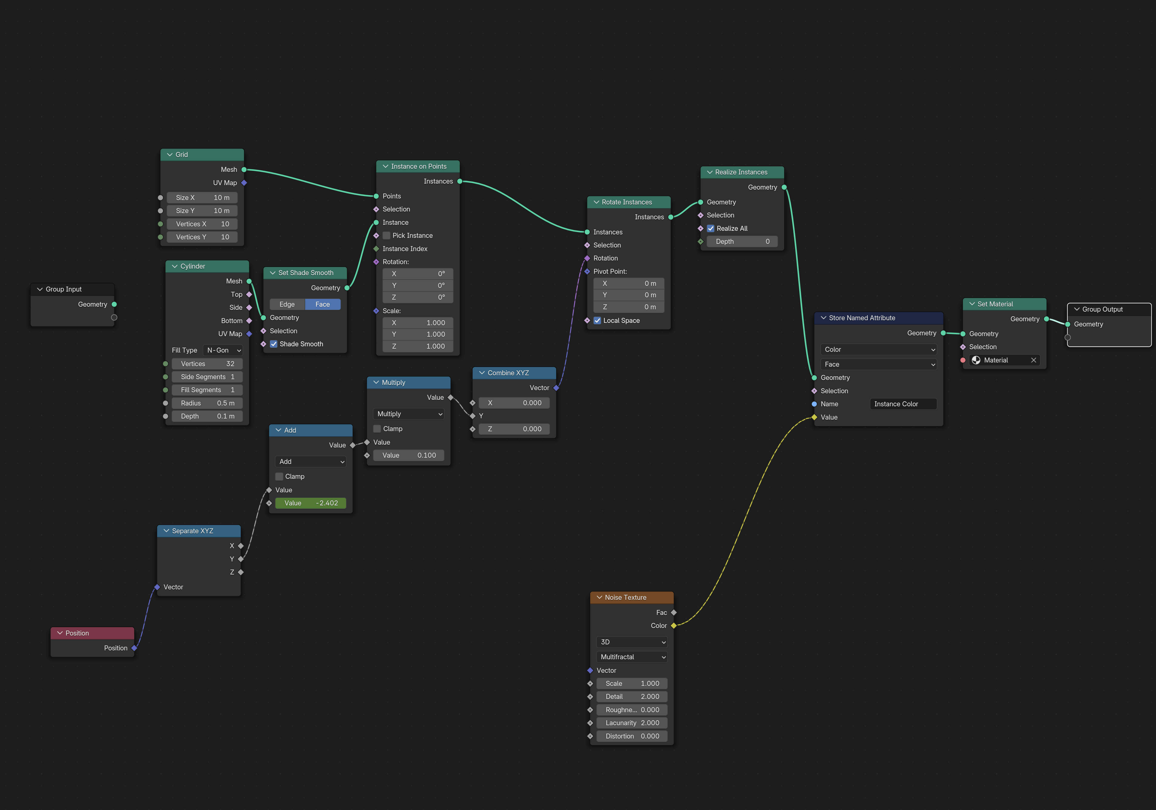Click the Cylinder Side output socket

click(x=249, y=307)
